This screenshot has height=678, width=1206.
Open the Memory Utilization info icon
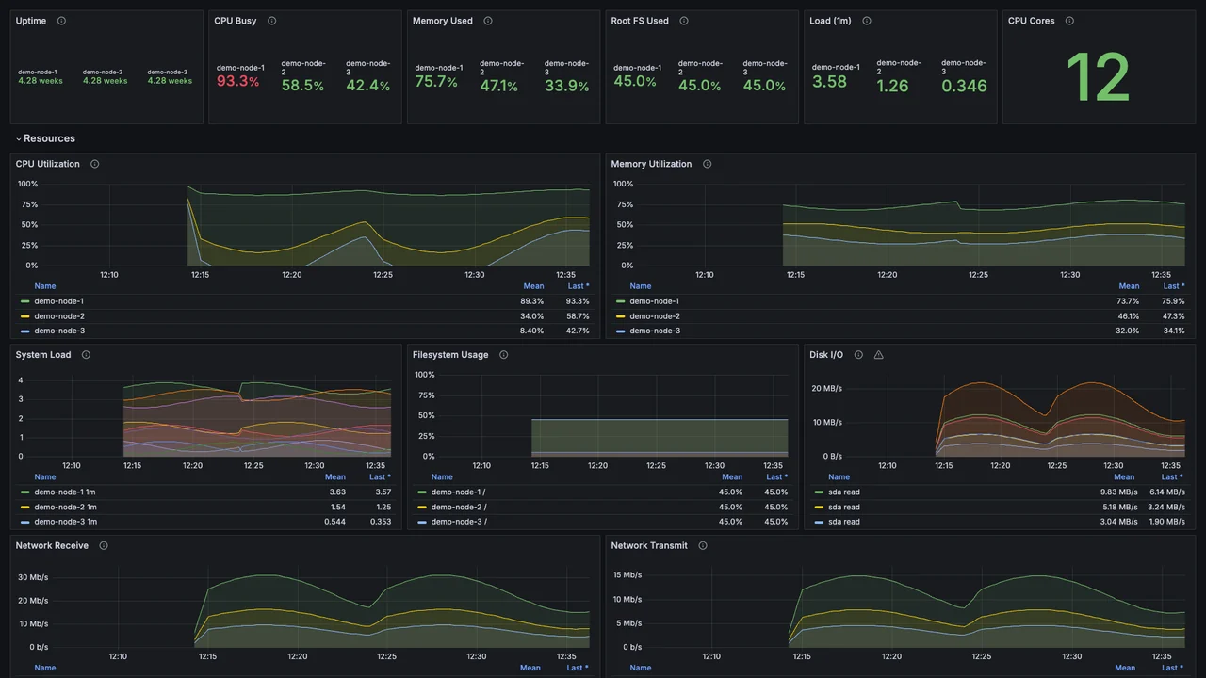coord(707,164)
